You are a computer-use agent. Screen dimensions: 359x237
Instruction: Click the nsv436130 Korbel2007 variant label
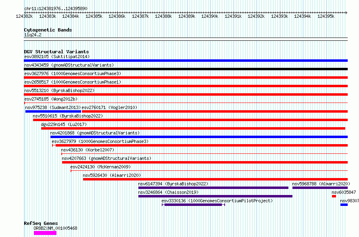(88, 150)
